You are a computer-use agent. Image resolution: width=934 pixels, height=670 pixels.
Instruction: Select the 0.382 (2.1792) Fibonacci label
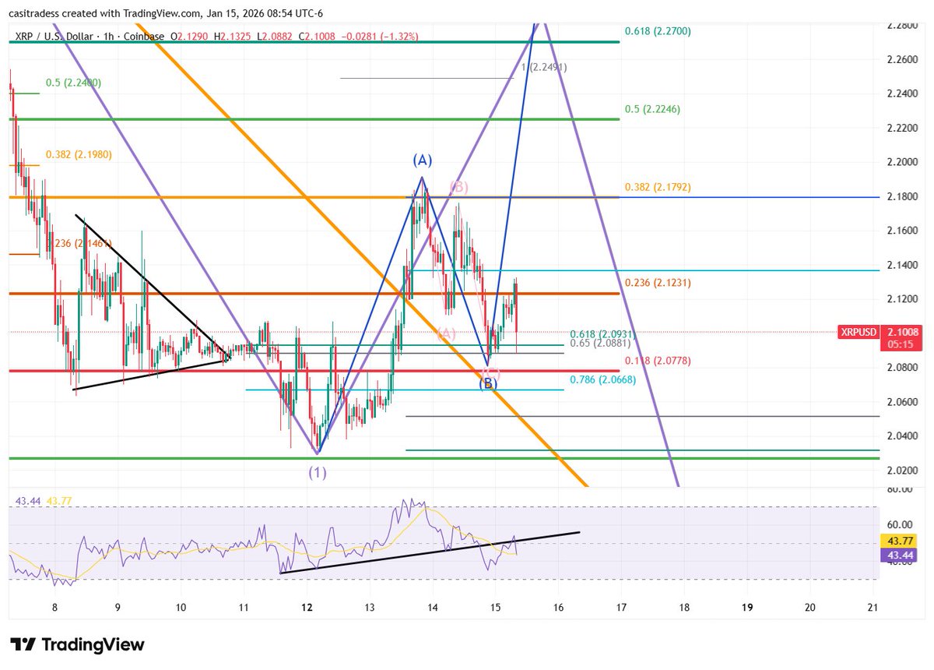click(658, 187)
